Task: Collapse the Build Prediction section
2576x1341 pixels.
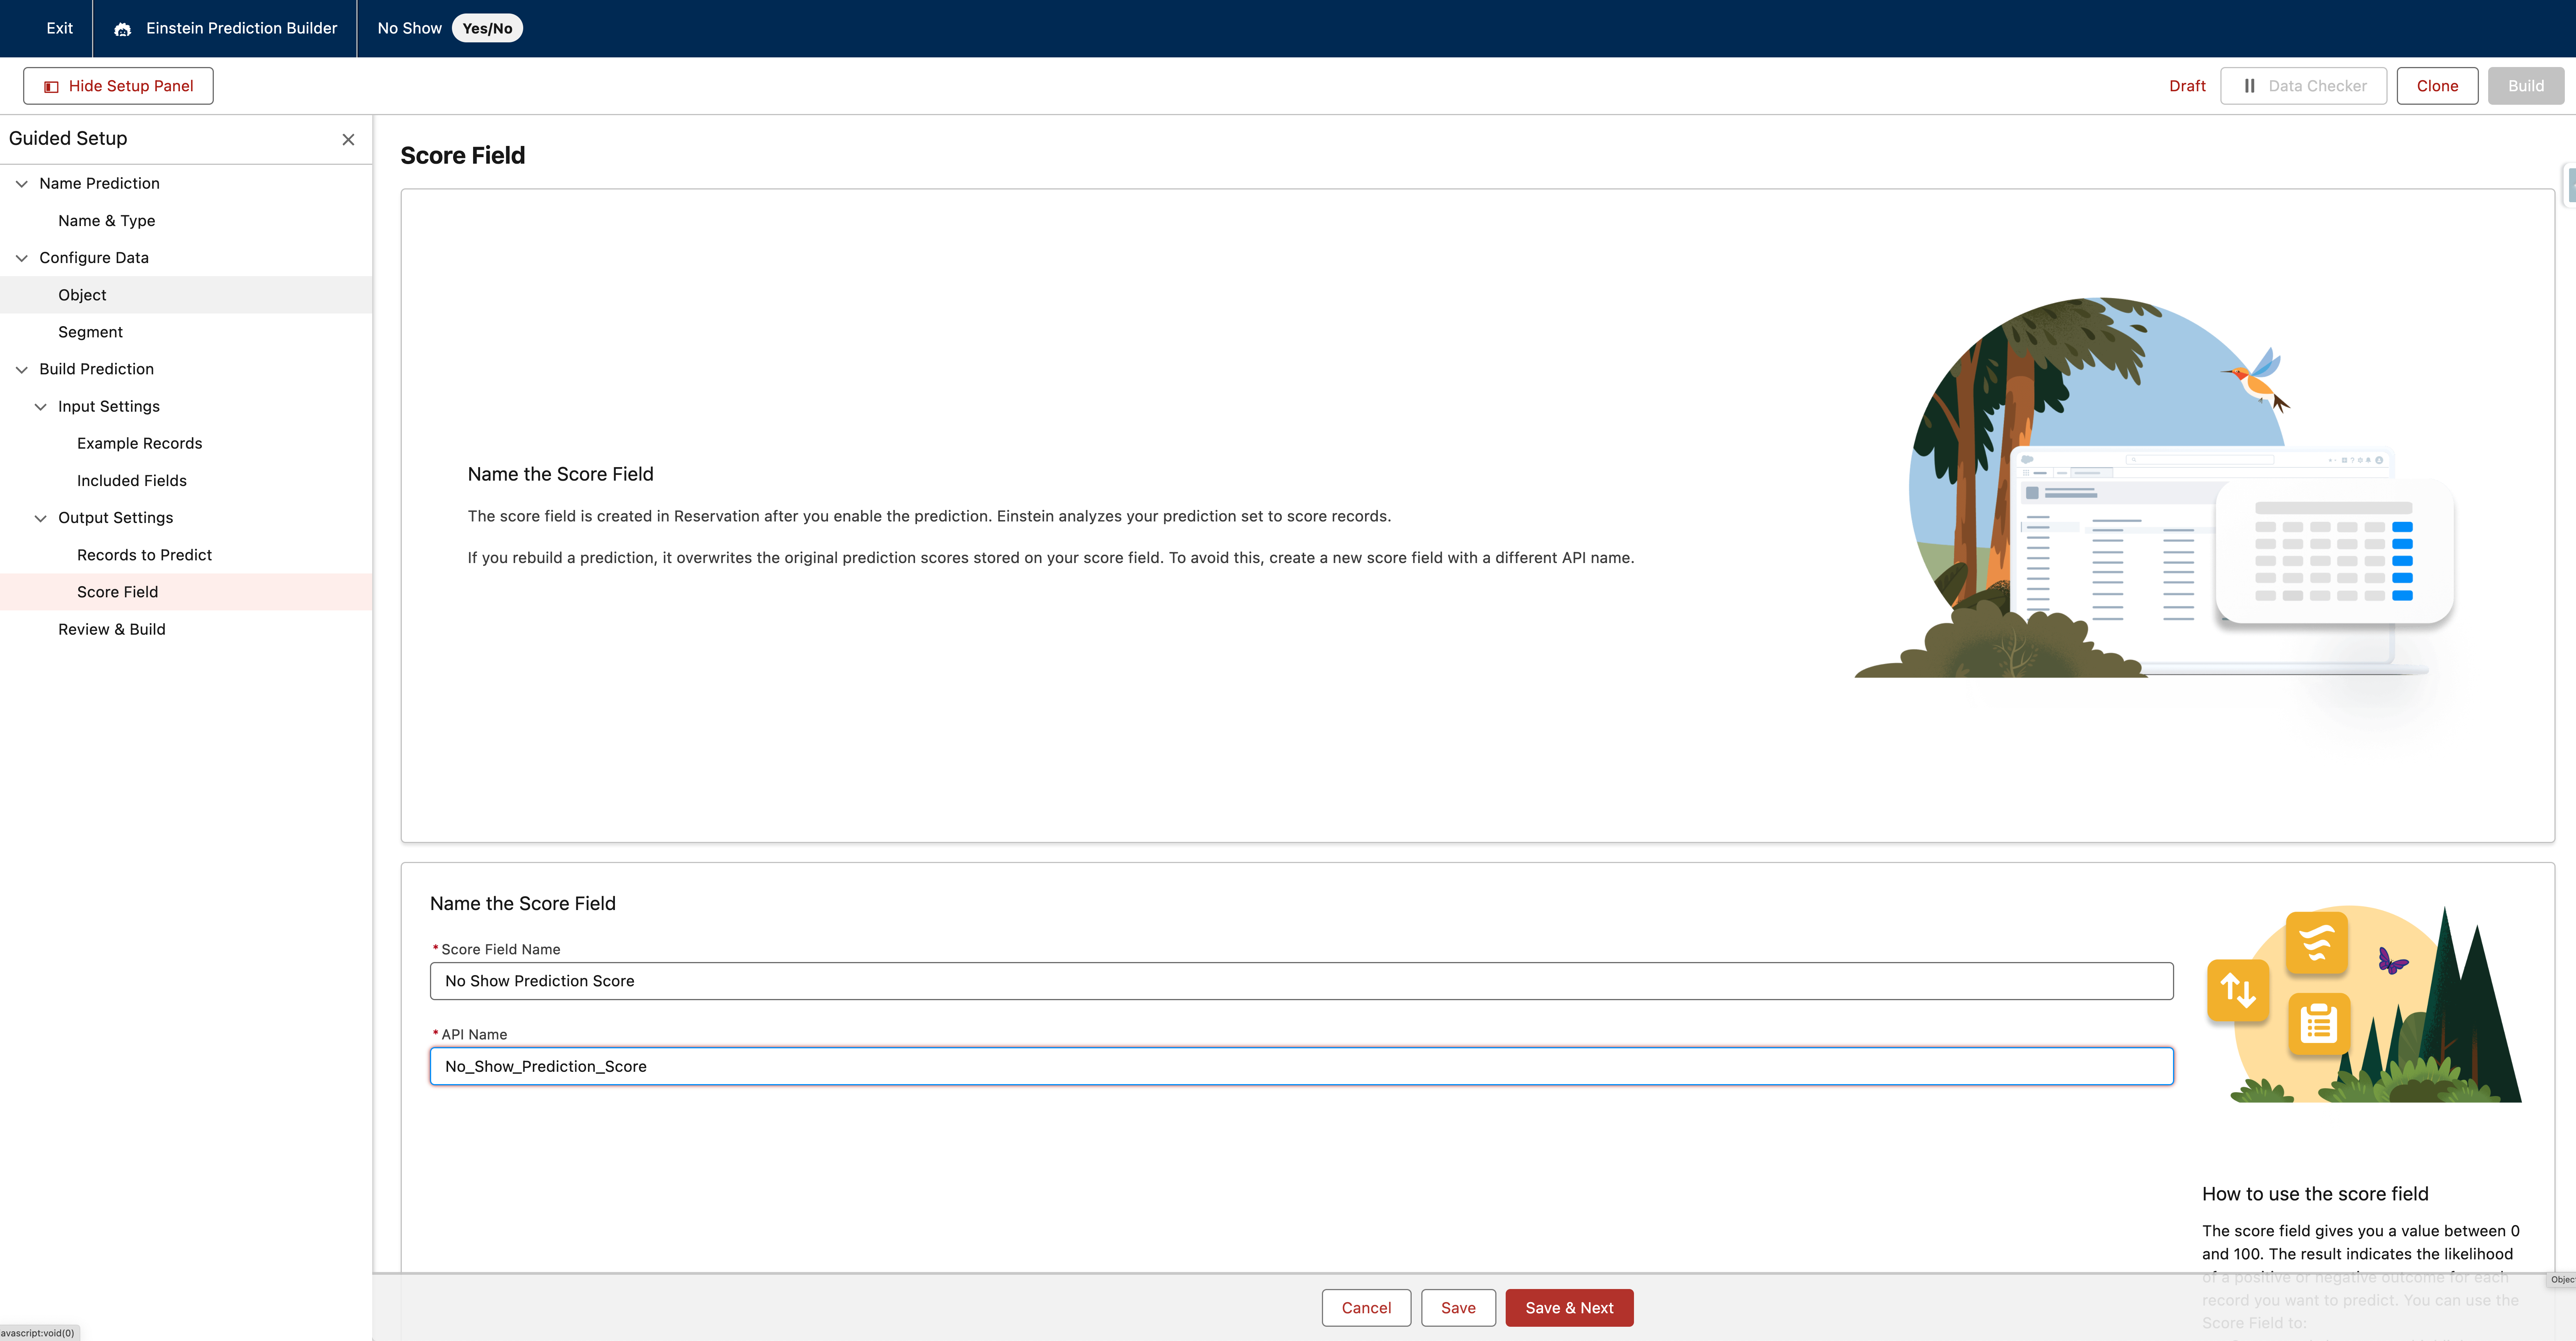Action: coord(21,369)
